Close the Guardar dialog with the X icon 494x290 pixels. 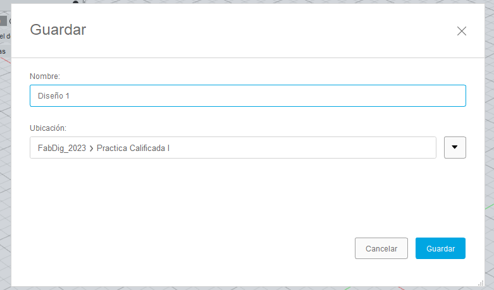click(x=462, y=31)
